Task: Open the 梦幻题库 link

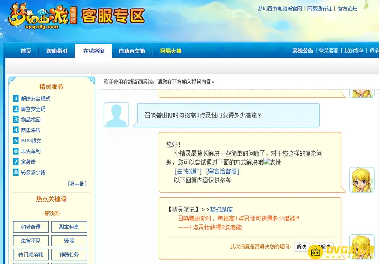Action: click(221, 210)
